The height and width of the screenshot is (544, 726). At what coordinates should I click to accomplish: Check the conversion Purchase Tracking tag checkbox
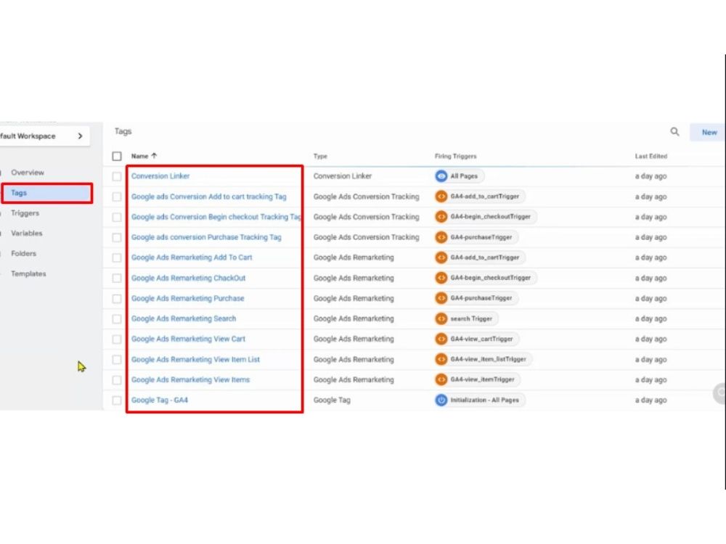(x=117, y=237)
